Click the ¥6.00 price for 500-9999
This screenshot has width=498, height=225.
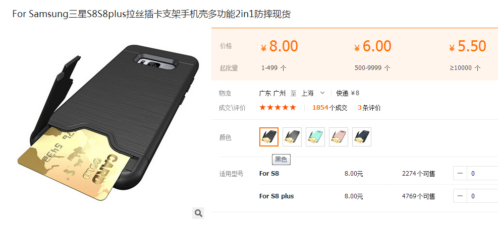(x=373, y=46)
